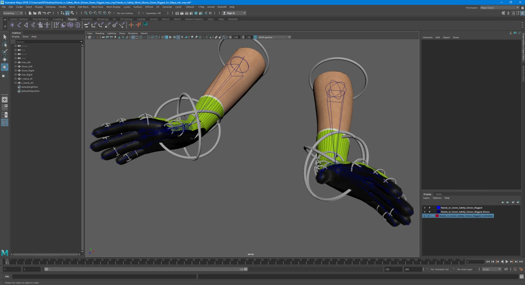This screenshot has height=285, width=525.
Task: Expand the Glove_Right node in Outliner
Action: click(x=16, y=70)
